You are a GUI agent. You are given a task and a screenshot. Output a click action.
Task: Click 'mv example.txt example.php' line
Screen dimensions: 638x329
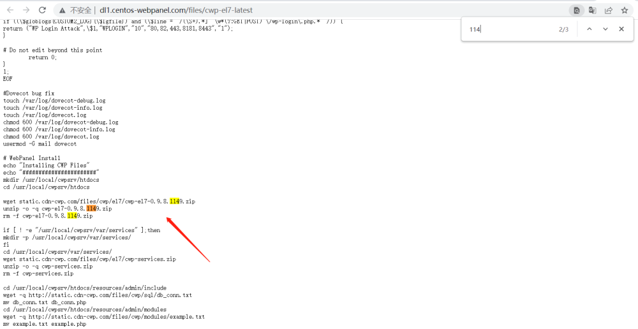(x=45, y=324)
